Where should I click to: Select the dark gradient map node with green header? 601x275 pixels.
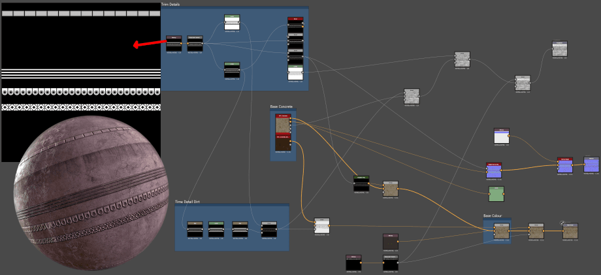tap(361, 184)
